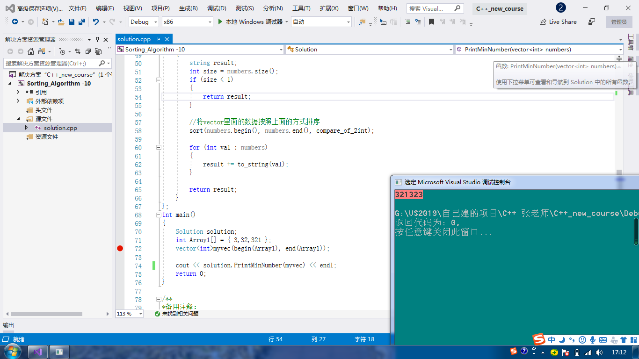The height and width of the screenshot is (359, 639).
Task: Open the 编辑(E) menu
Action: coord(105,8)
